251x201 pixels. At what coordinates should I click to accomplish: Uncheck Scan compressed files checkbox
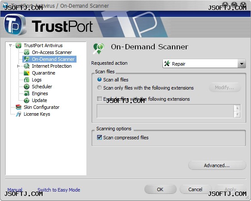99,138
